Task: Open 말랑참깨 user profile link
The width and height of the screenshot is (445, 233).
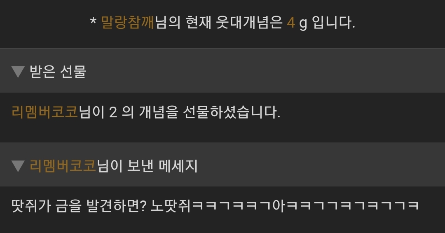Action: coord(127,22)
